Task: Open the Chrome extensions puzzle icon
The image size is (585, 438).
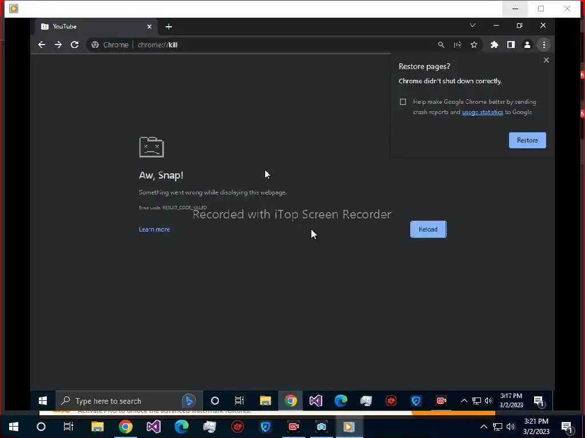Action: [x=494, y=44]
